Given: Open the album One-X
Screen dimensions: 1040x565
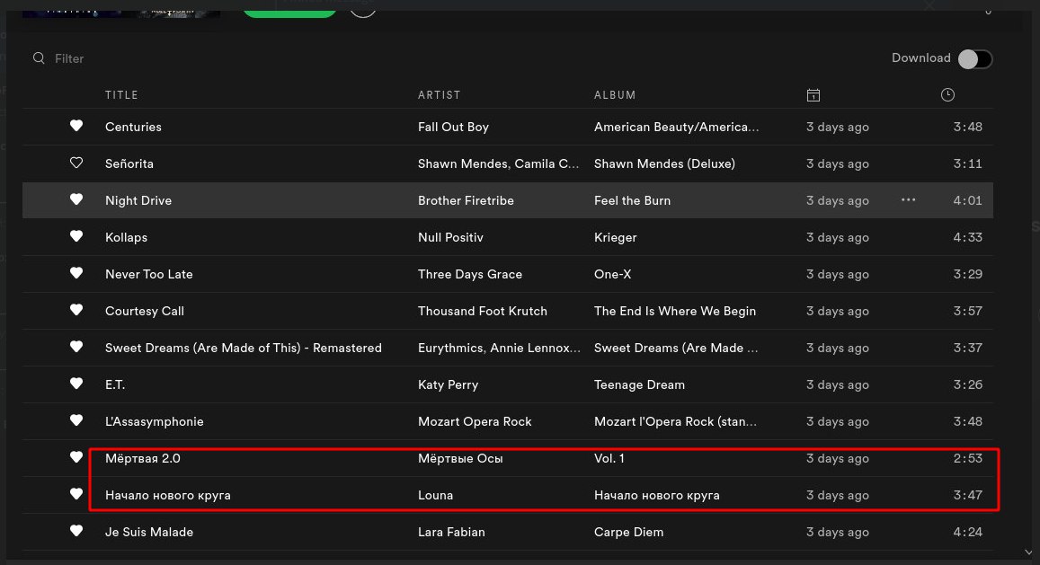Looking at the screenshot, I should point(612,274).
